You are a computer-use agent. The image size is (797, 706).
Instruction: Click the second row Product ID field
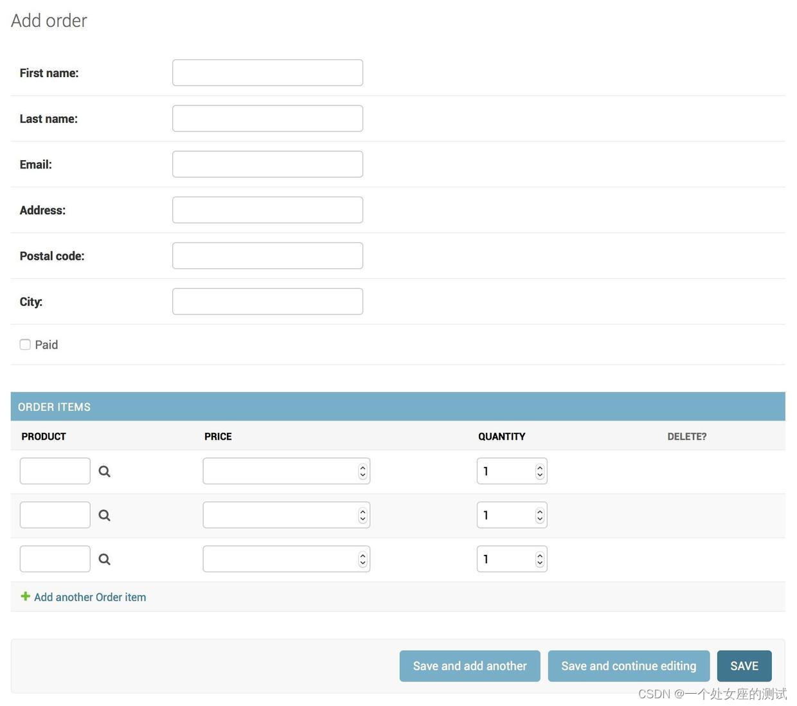[x=55, y=515]
